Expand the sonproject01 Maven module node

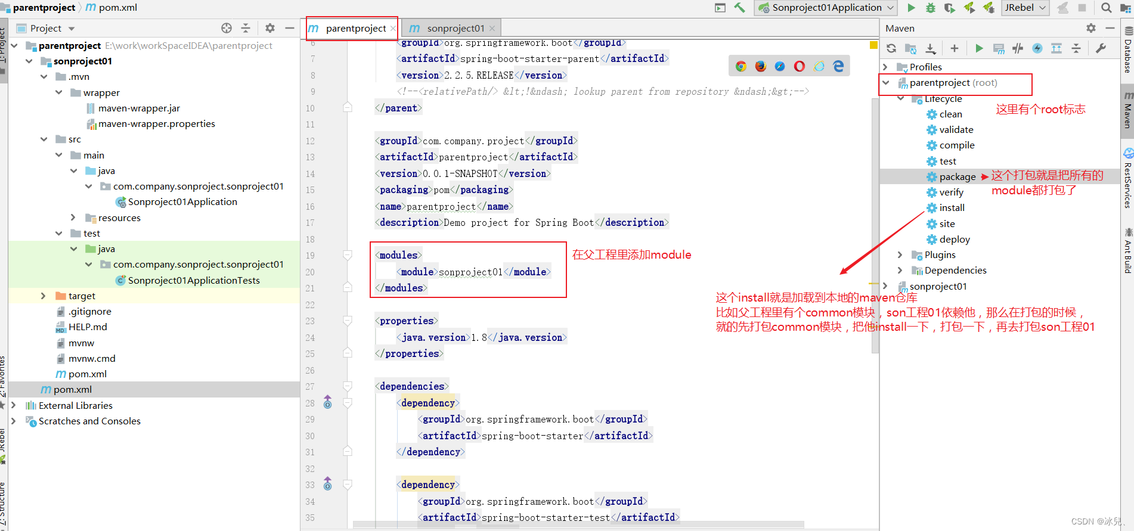coord(885,287)
